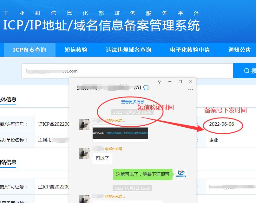The height and width of the screenshot is (203, 256).
Task: Click the blue search button with magnifier
Action: (246, 71)
